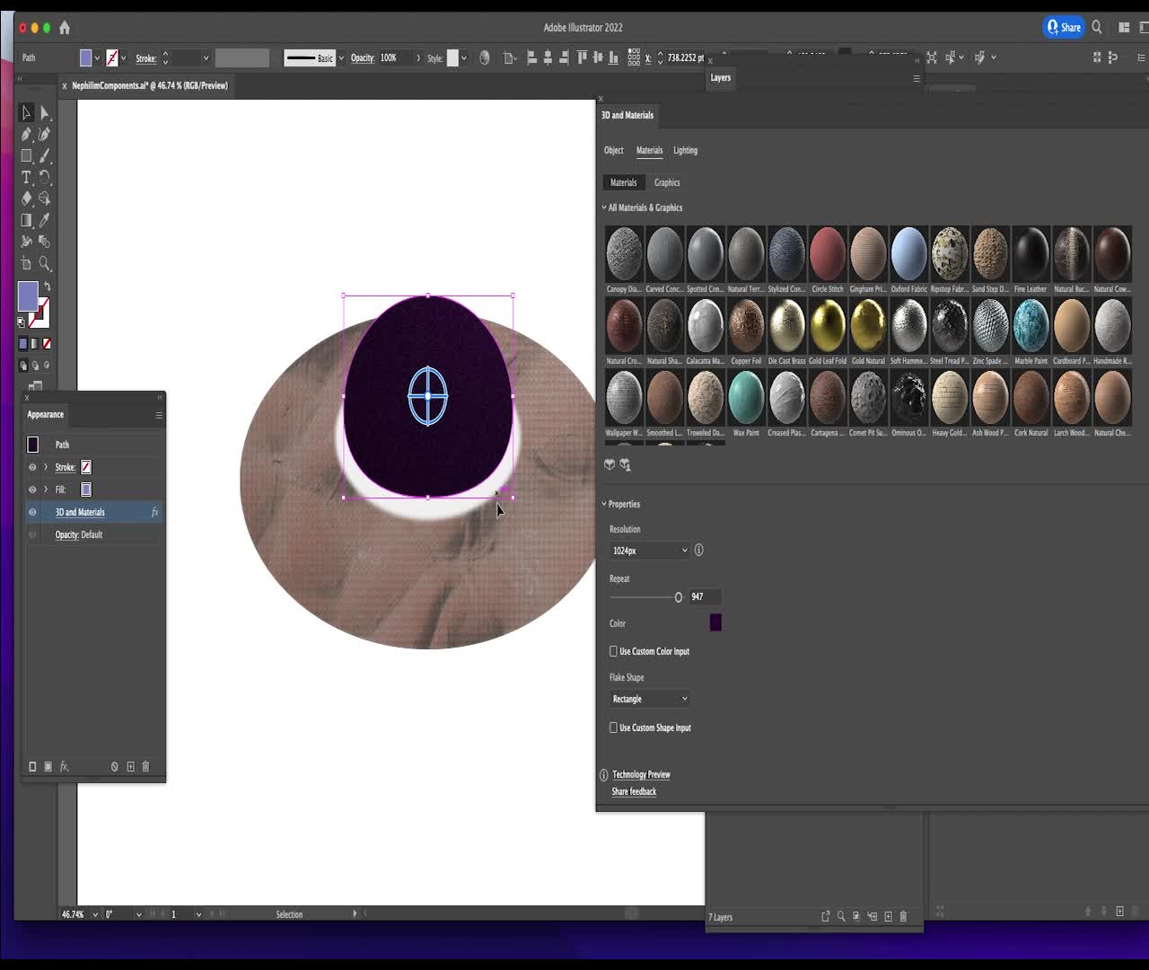
Task: Create new layer in Layers panel
Action: (x=889, y=916)
